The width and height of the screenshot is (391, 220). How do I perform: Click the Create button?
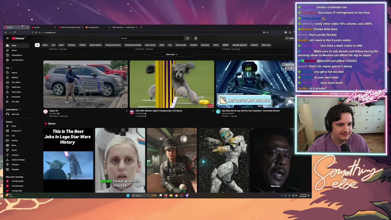pos(290,38)
